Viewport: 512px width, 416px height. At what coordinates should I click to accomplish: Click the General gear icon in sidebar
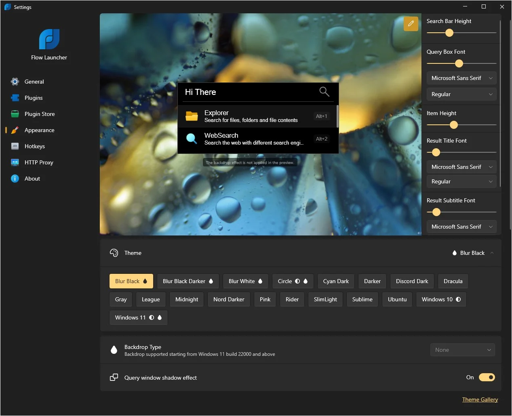[x=15, y=82]
